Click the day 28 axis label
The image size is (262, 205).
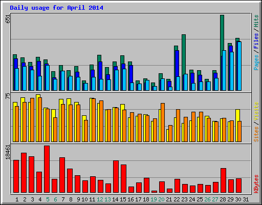pyautogui.click(x=223, y=199)
